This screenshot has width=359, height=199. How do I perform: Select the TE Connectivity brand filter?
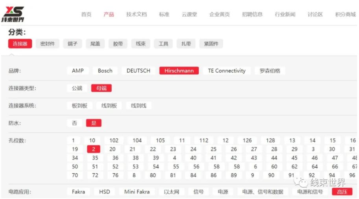tap(226, 71)
